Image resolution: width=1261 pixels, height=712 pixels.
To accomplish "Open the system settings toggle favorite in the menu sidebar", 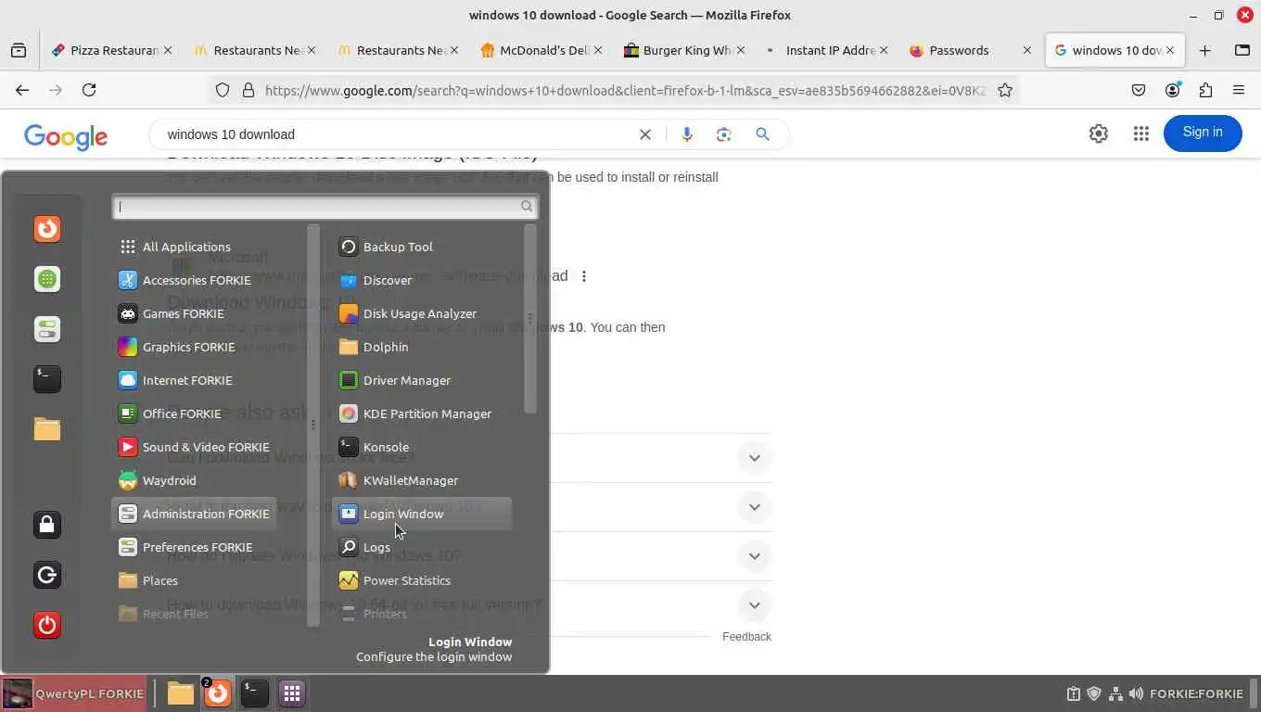I will [x=47, y=329].
